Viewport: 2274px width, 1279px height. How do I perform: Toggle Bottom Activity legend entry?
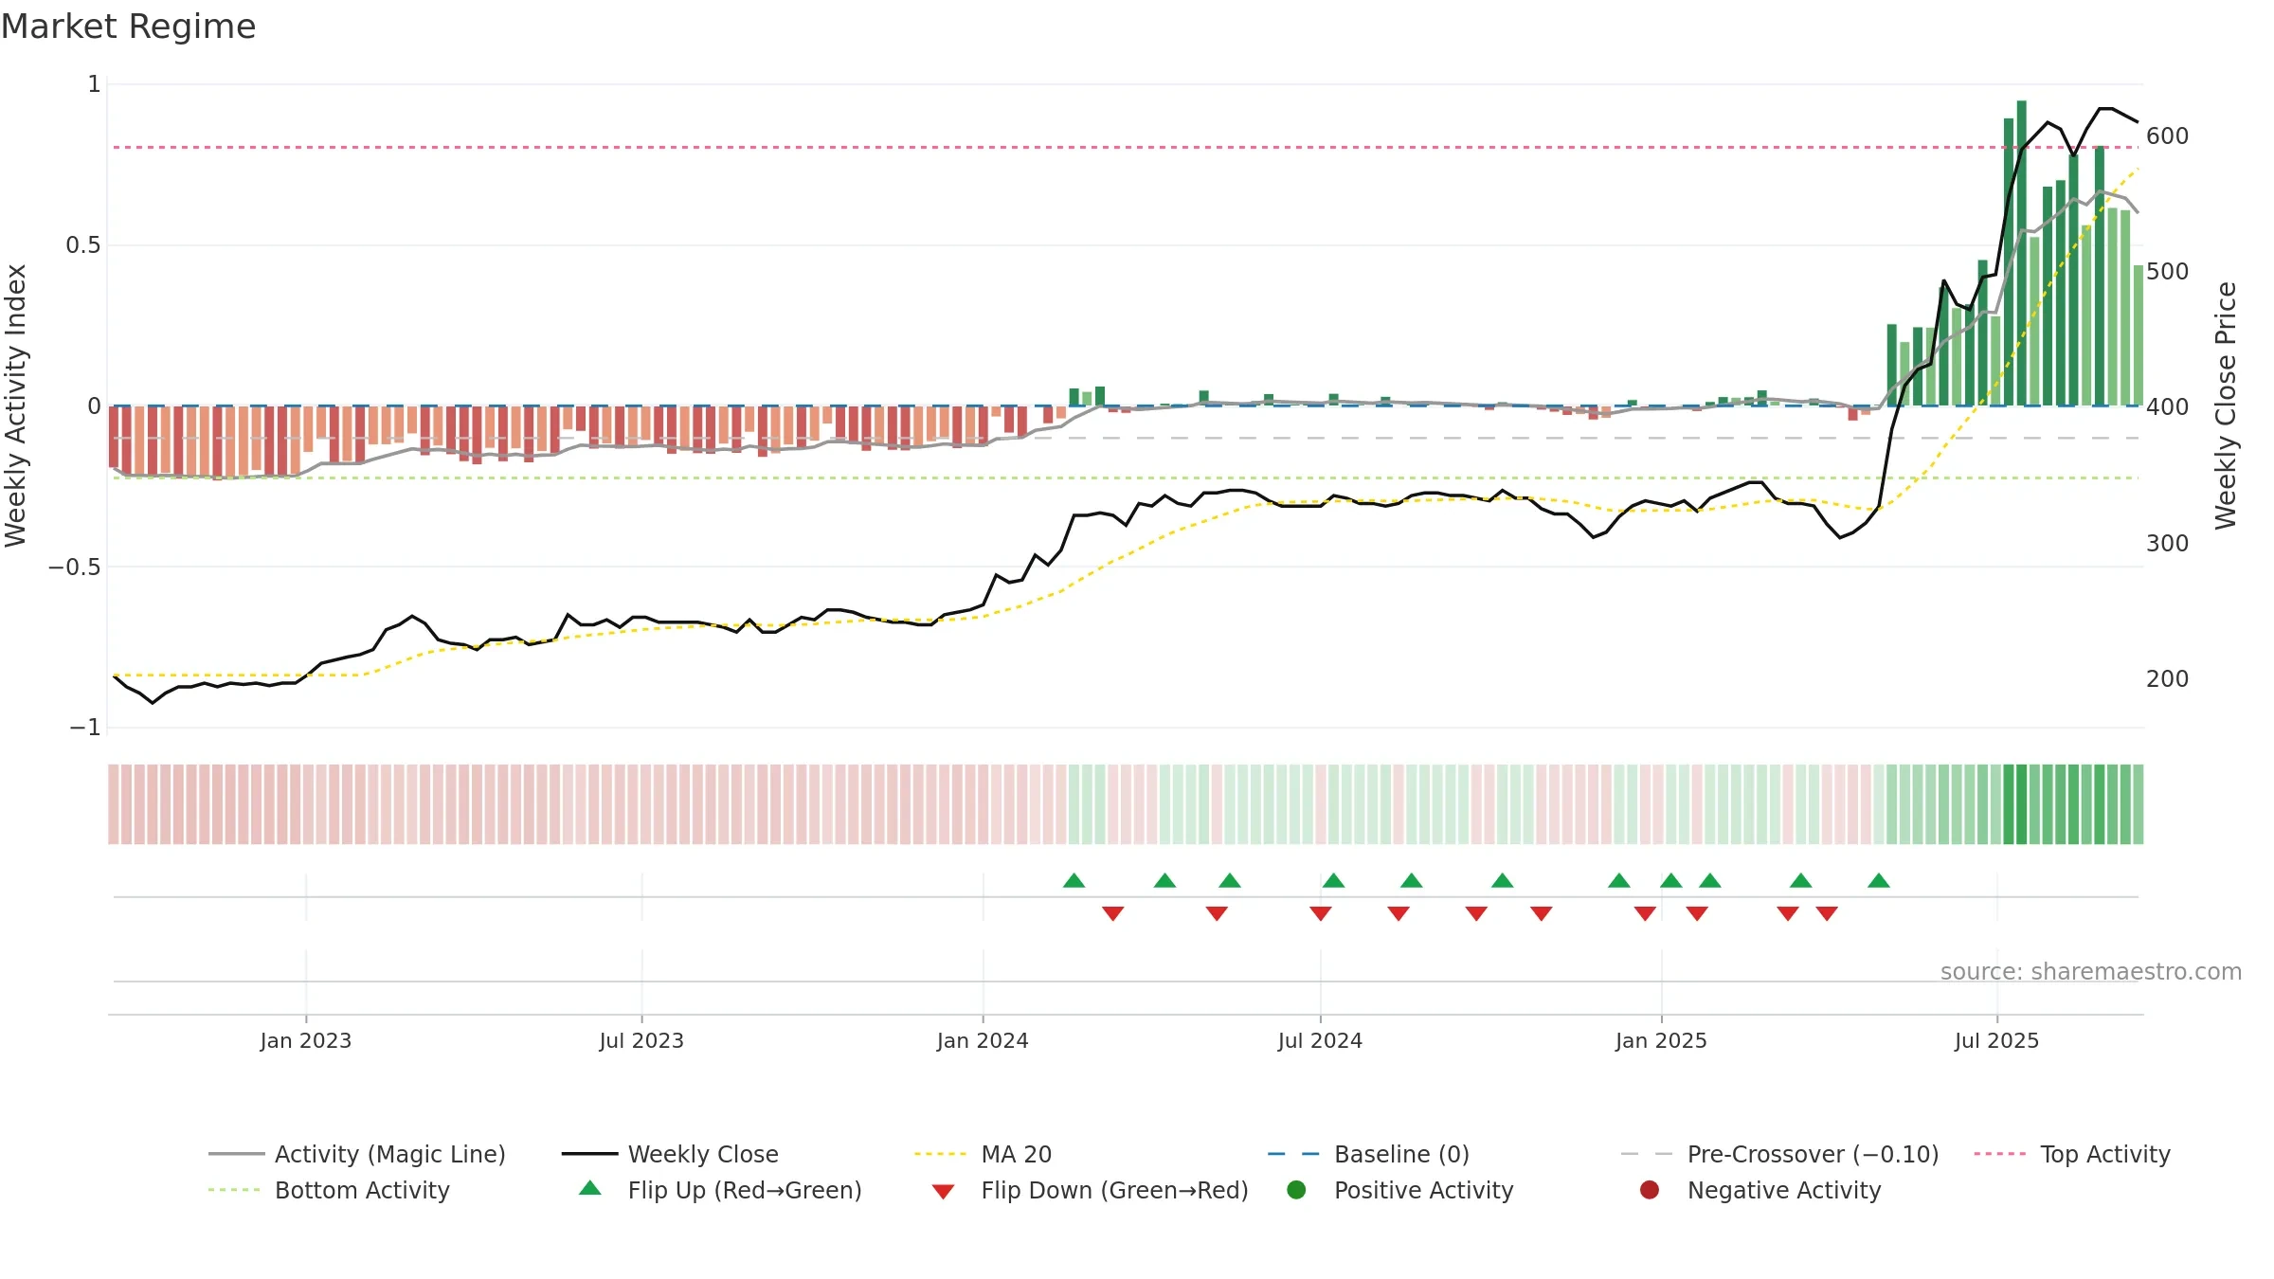329,1190
